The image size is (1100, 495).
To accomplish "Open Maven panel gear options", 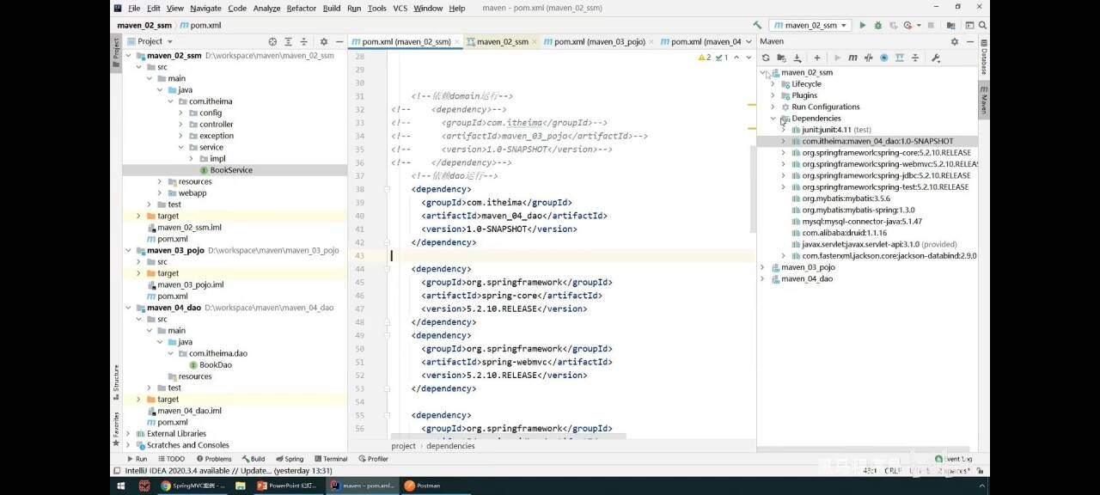I will click(954, 41).
